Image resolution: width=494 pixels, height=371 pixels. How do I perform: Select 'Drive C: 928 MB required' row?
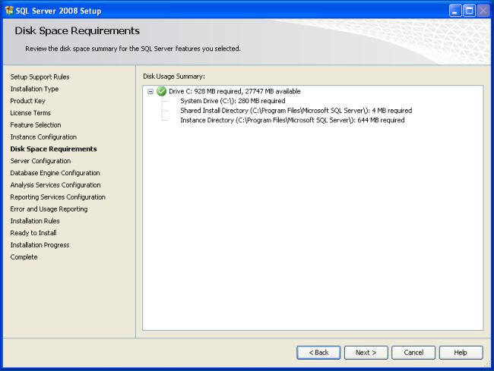(x=235, y=92)
